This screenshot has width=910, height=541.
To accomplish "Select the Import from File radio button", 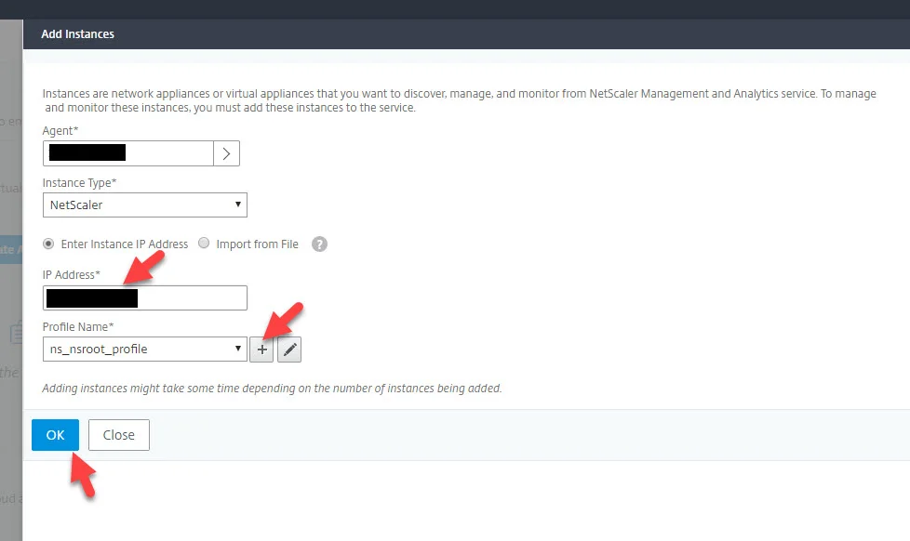I will [204, 243].
